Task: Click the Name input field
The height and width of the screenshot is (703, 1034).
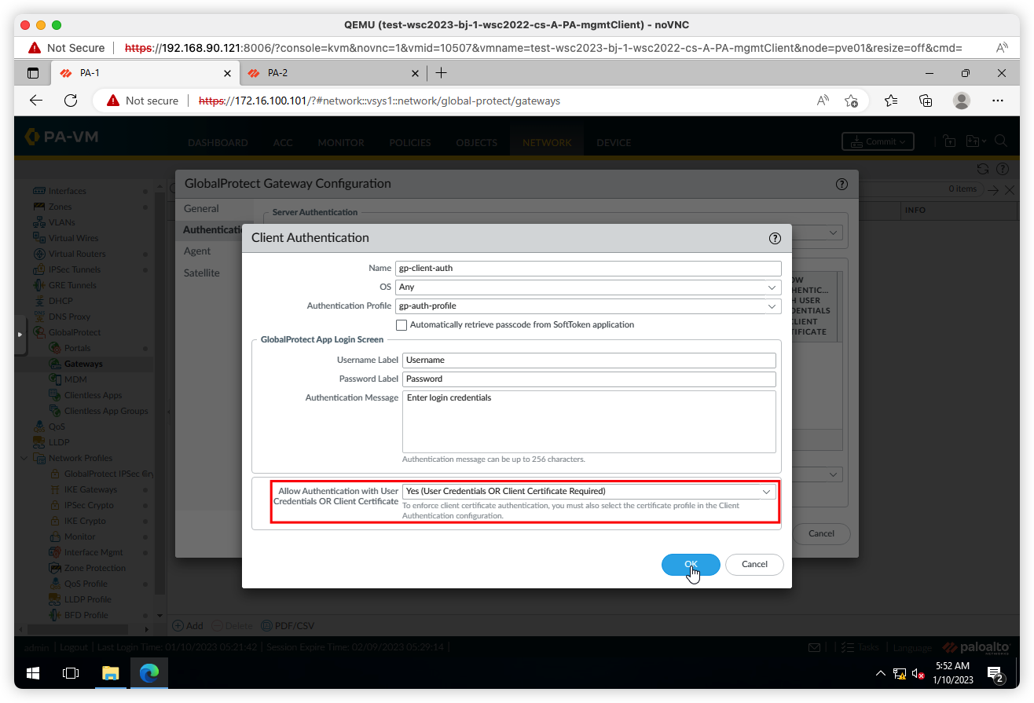Action: tap(588, 268)
